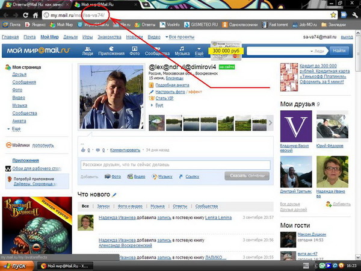This screenshot has width=361, height=271.
Task: Open the profile avatar photo
Action: click(x=111, y=97)
